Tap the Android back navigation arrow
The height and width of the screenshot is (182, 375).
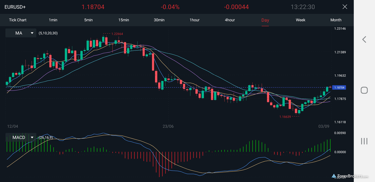(364, 40)
